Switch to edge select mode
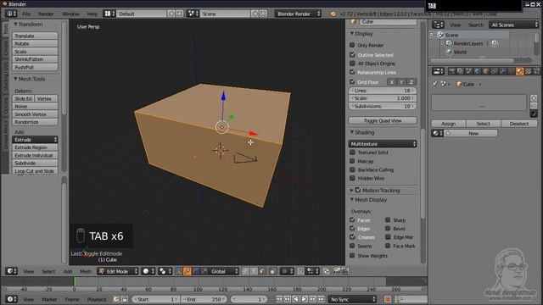543x305 pixels. [x=254, y=271]
